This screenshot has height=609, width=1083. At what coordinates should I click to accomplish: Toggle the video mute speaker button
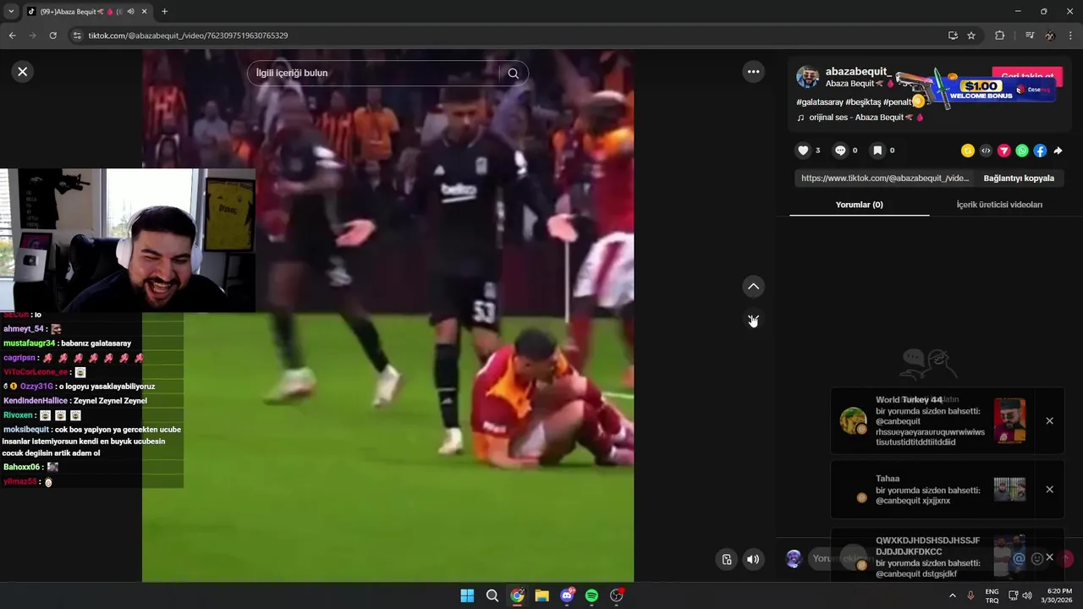coord(753,559)
